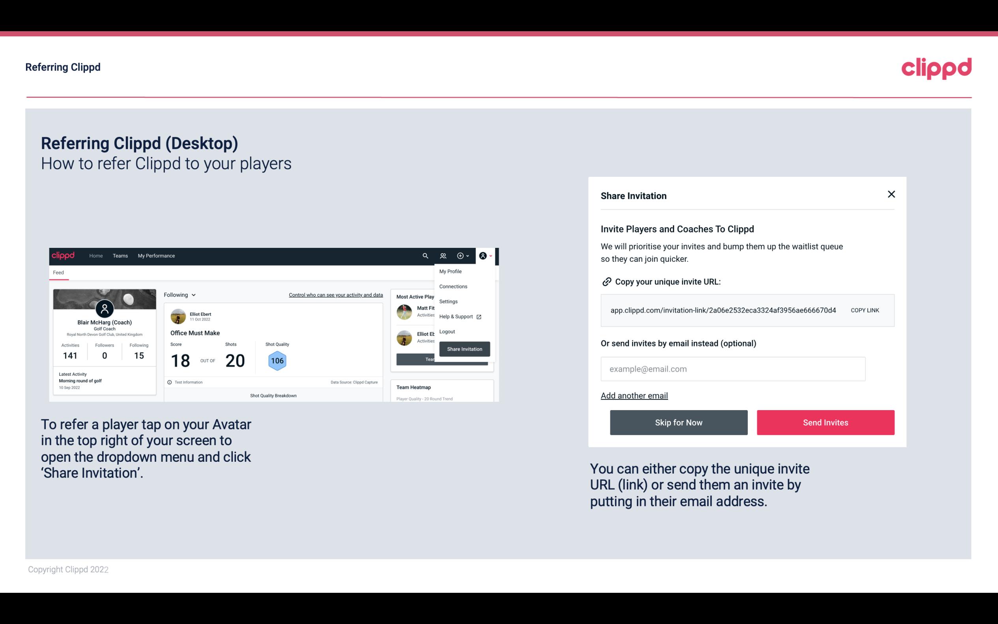This screenshot has height=624, width=998.
Task: Click the link icon next to invite URL
Action: point(606,282)
